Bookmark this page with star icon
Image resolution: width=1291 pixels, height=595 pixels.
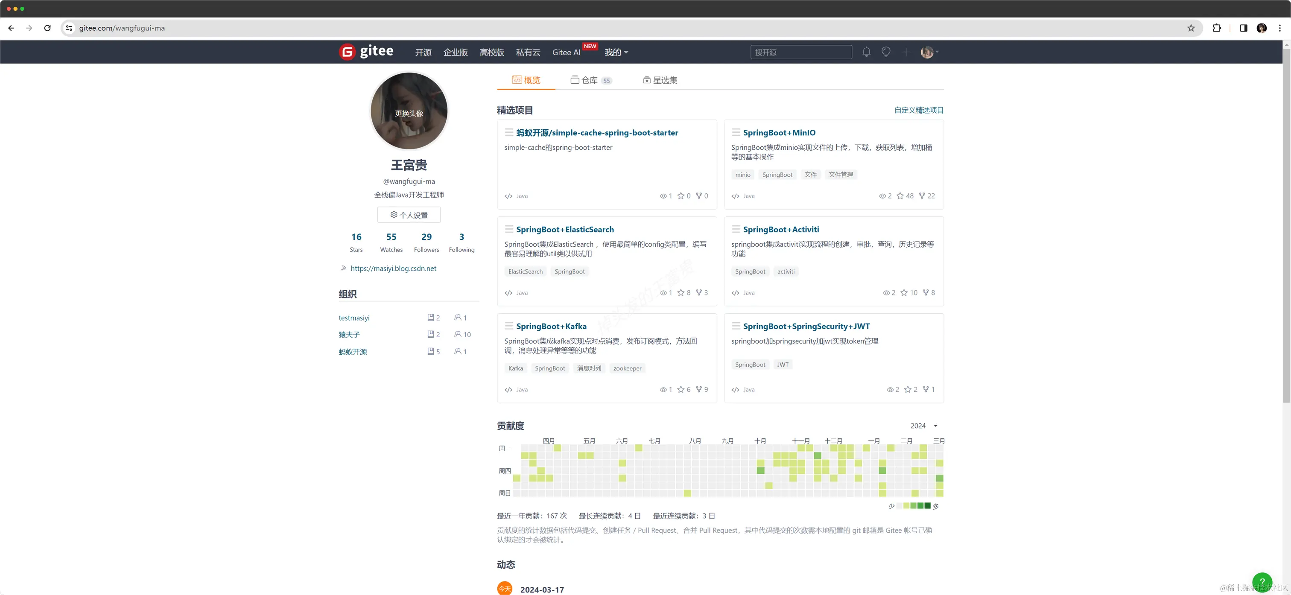(1191, 28)
